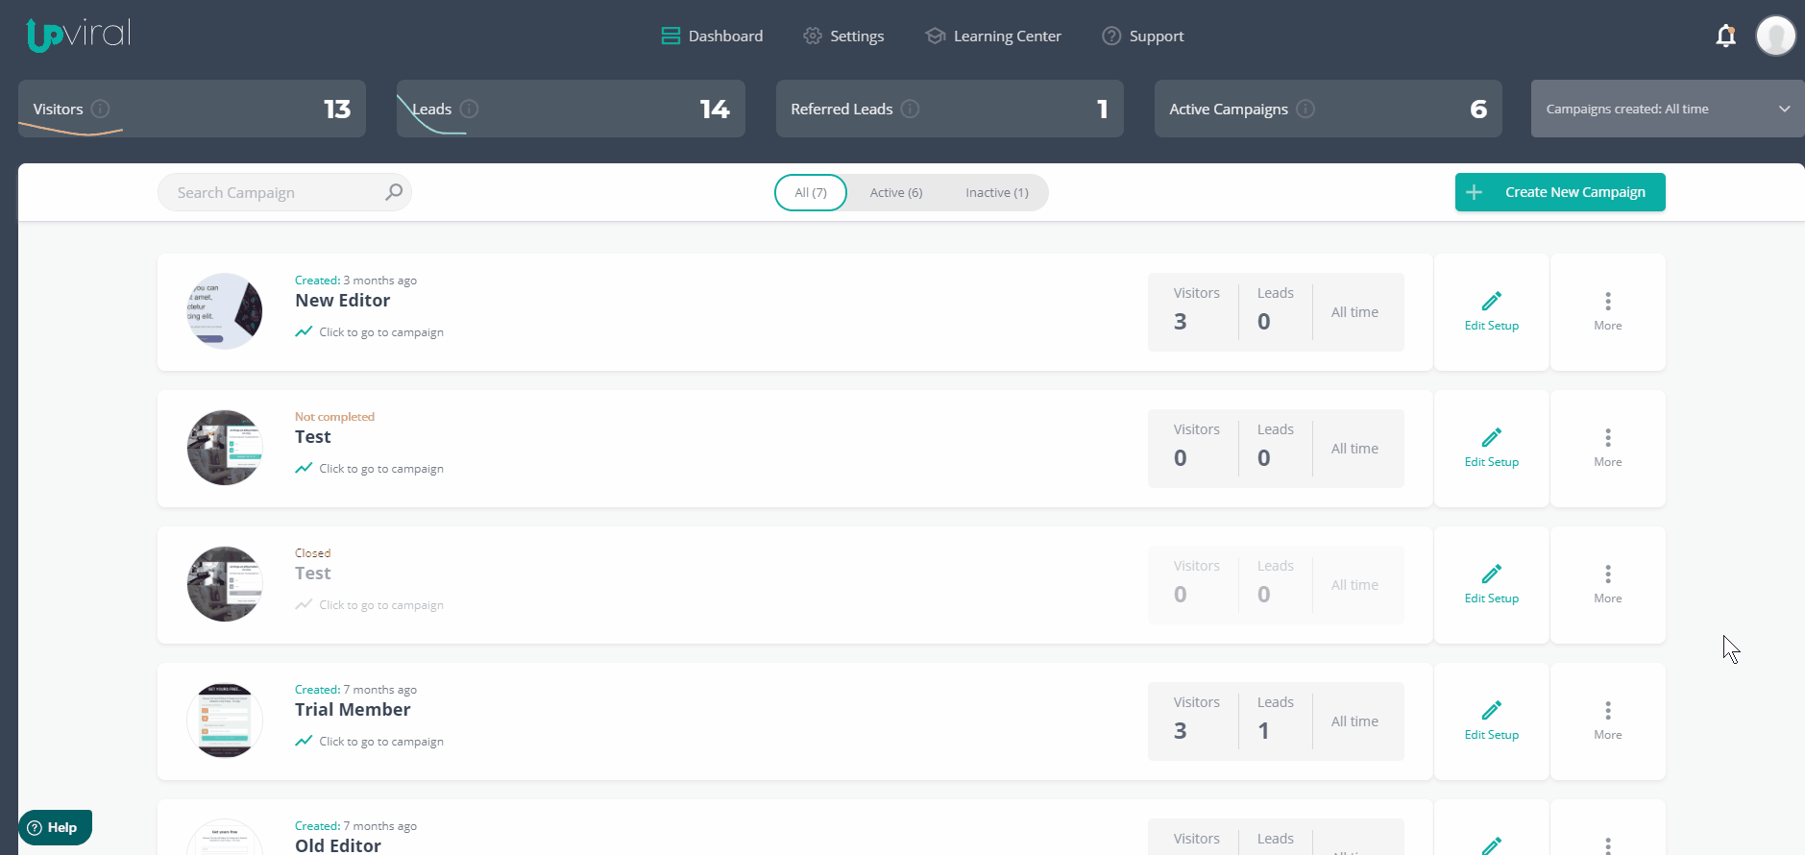Open More options for Not completed Test
The width and height of the screenshot is (1805, 855).
pyautogui.click(x=1608, y=448)
